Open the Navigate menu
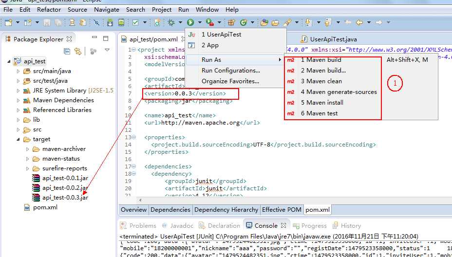Viewport: 452px width, 257px height. click(x=107, y=10)
